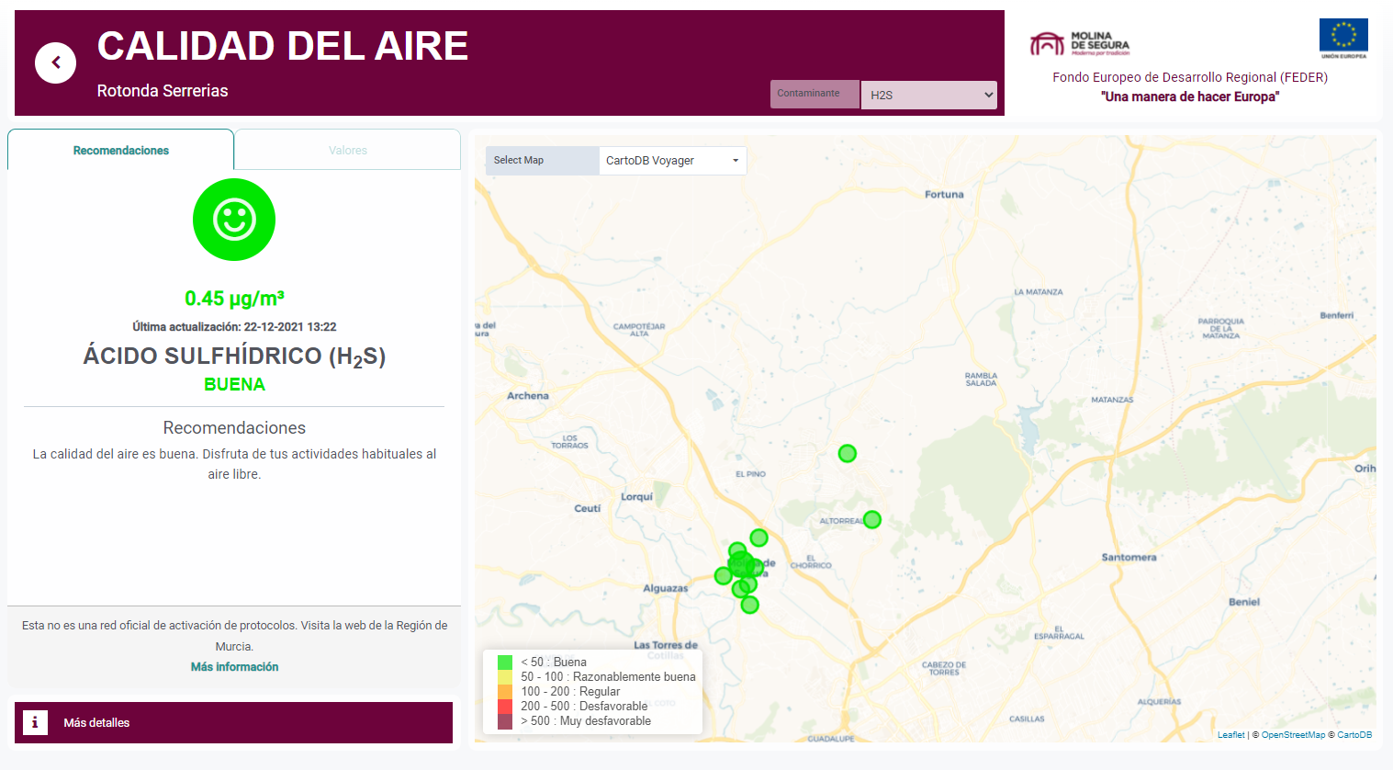Select the westernmost green marker near Alguazas
The height and width of the screenshot is (770, 1393).
[x=724, y=576]
